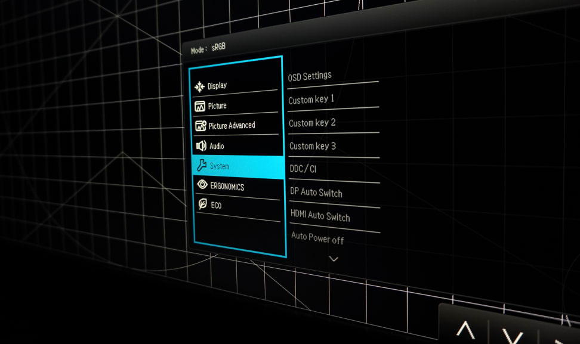Toggle DP Auto Switch setting
The width and height of the screenshot is (580, 344).
pyautogui.click(x=316, y=193)
